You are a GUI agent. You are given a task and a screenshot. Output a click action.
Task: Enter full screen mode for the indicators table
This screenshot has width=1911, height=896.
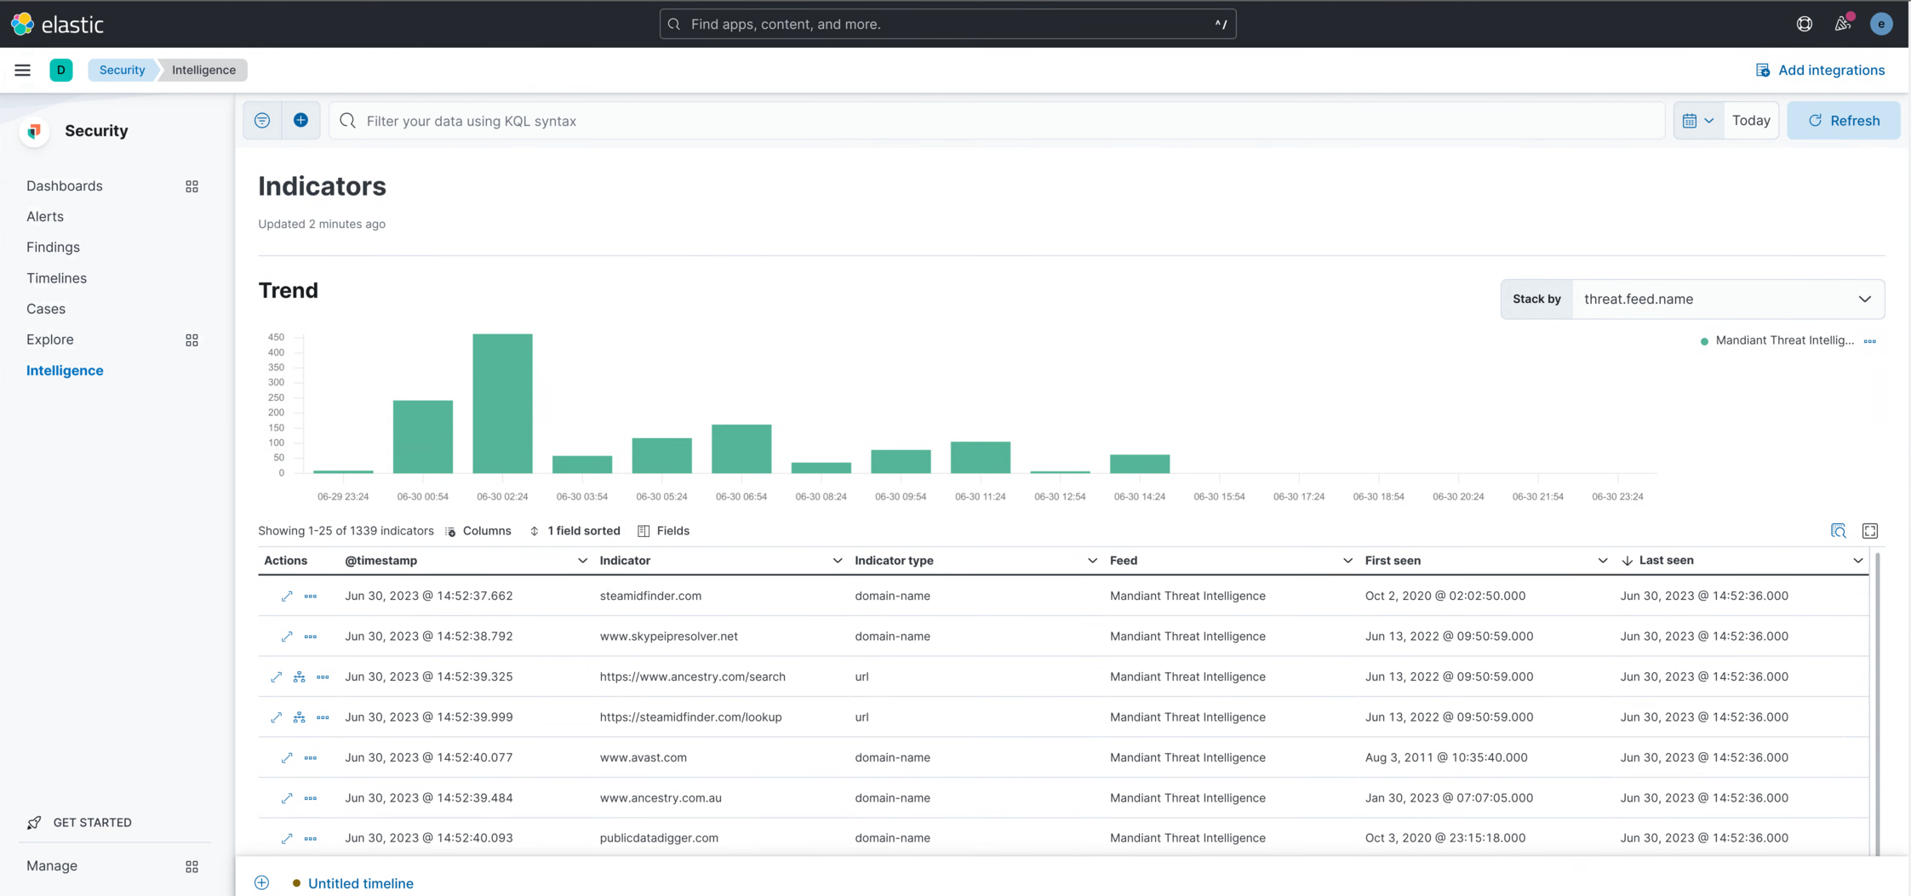(x=1869, y=530)
